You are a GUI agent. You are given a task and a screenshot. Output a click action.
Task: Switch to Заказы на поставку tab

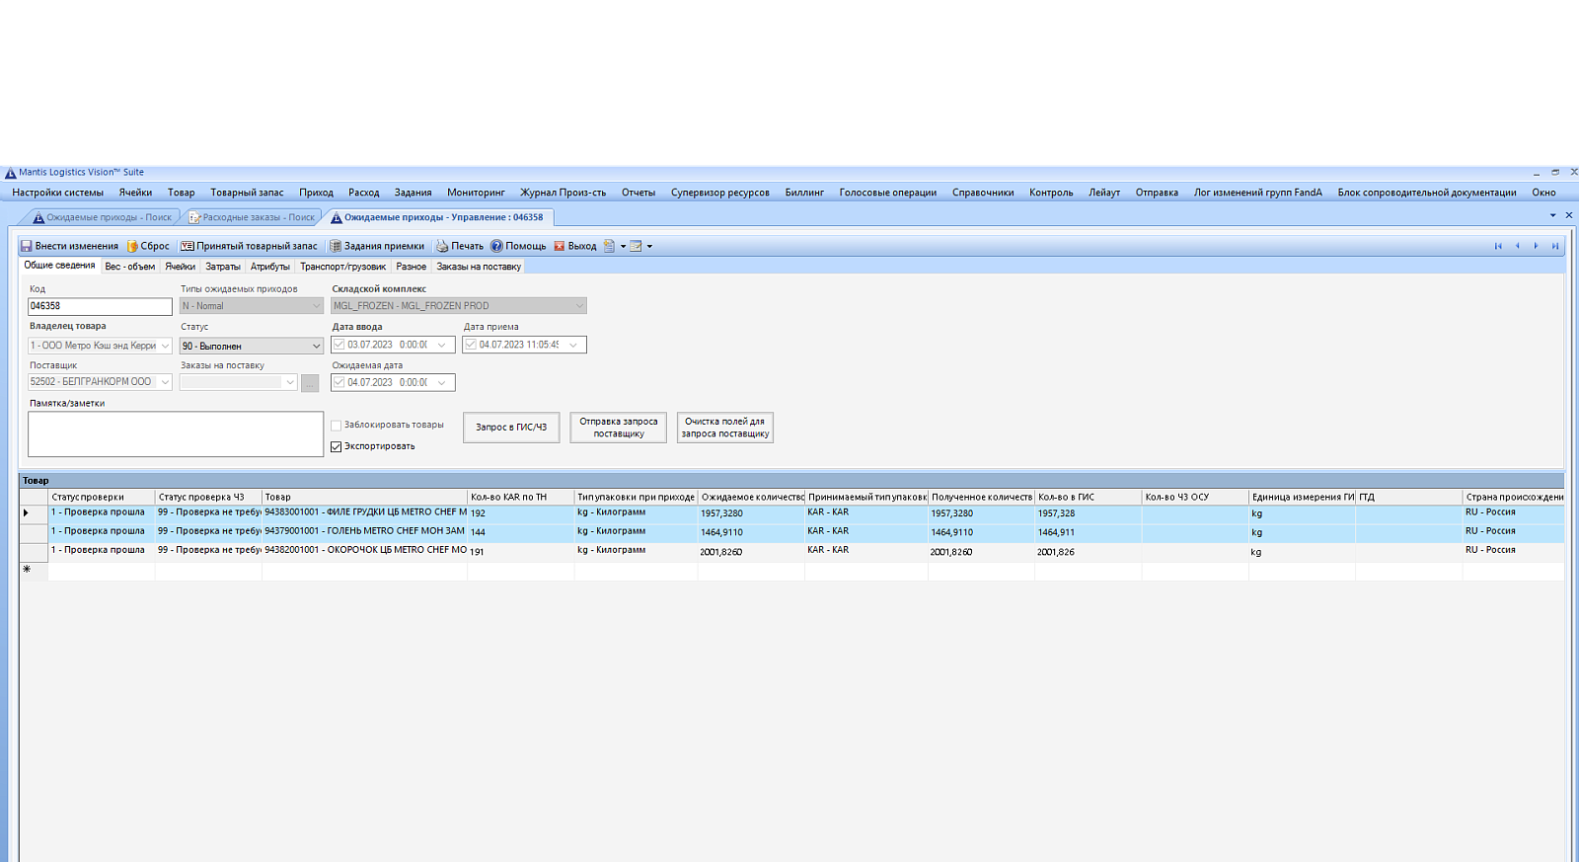tap(479, 267)
